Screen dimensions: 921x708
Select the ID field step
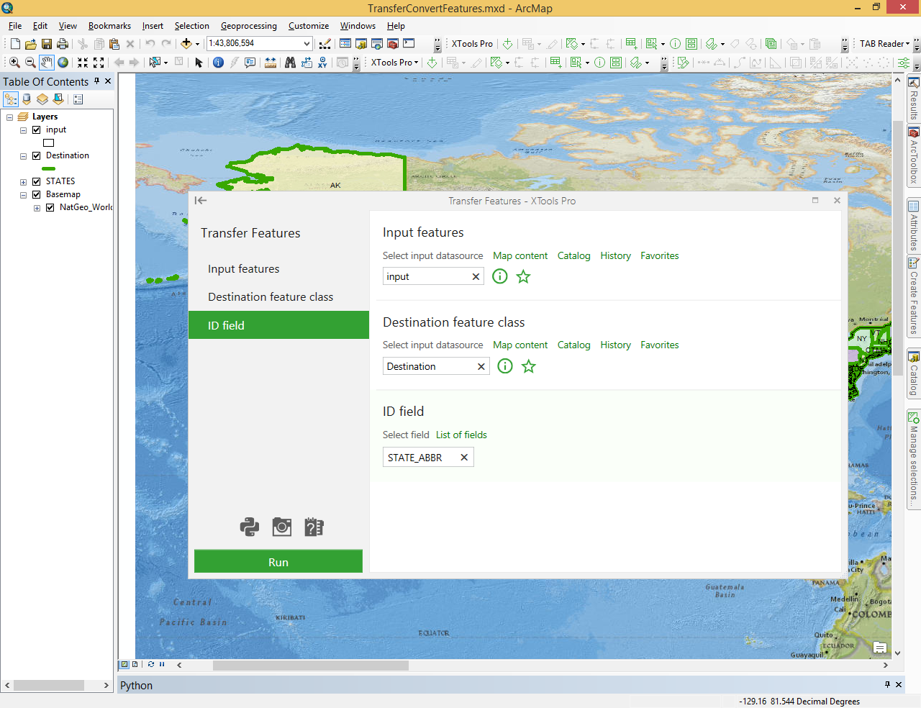[x=278, y=325]
